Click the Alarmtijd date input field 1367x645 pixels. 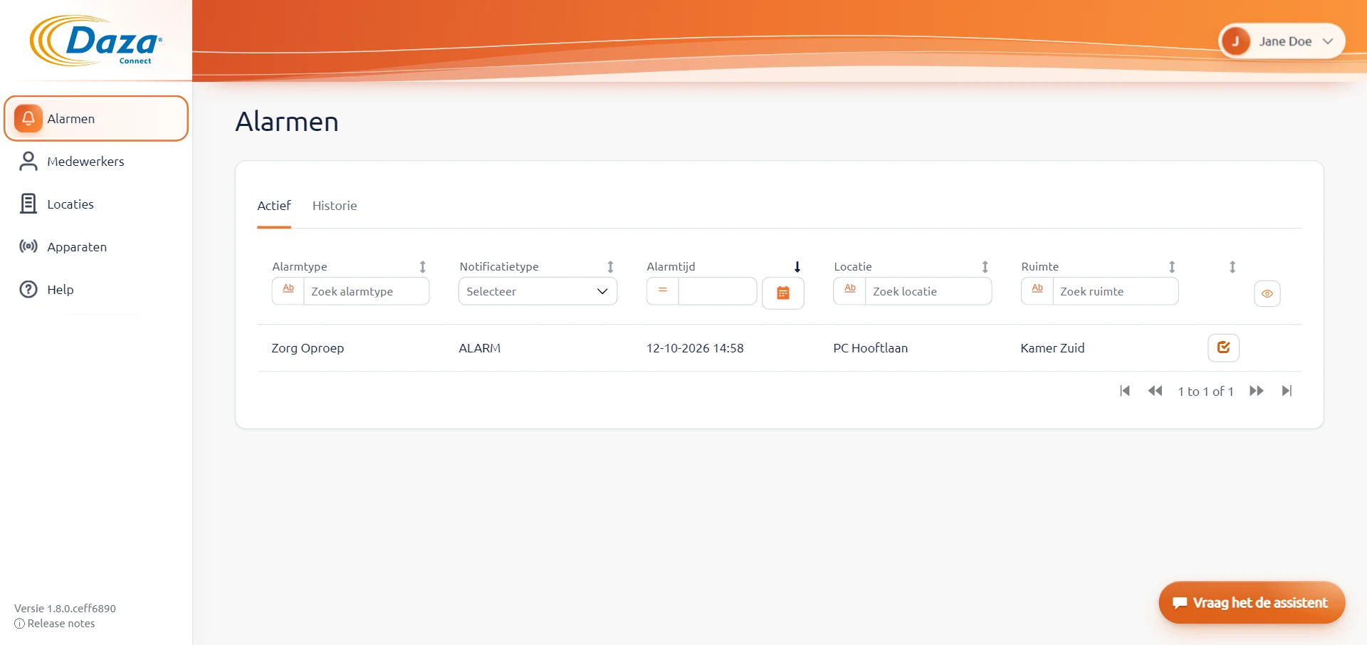(x=718, y=291)
